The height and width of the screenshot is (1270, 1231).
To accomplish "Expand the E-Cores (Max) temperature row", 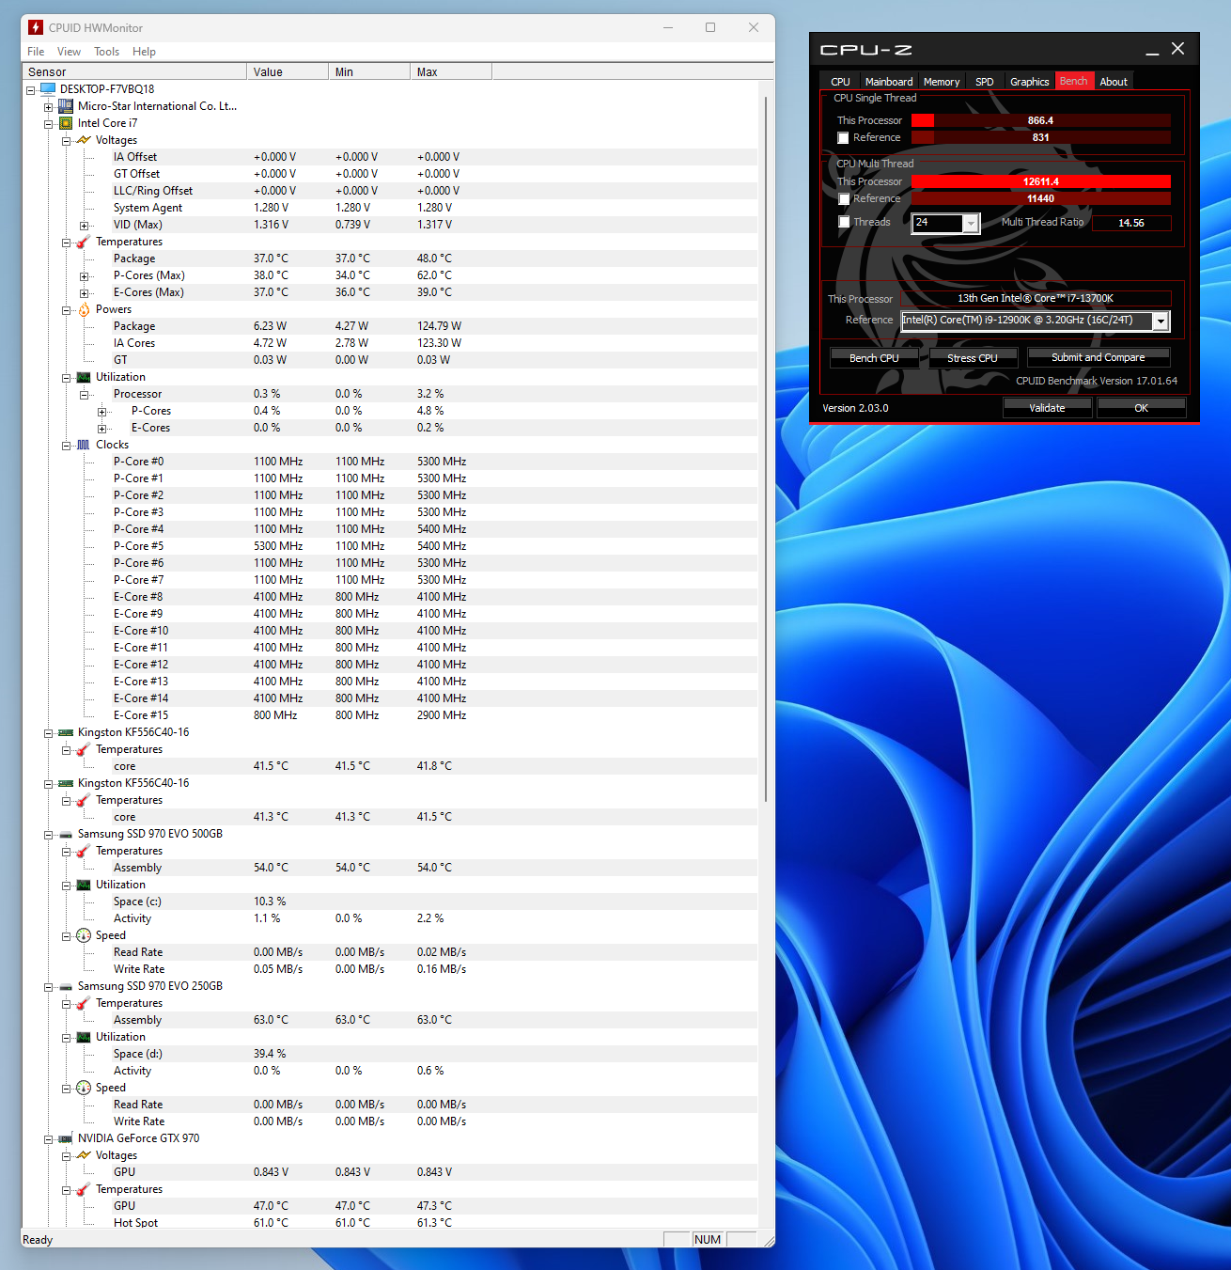I will pyautogui.click(x=84, y=293).
